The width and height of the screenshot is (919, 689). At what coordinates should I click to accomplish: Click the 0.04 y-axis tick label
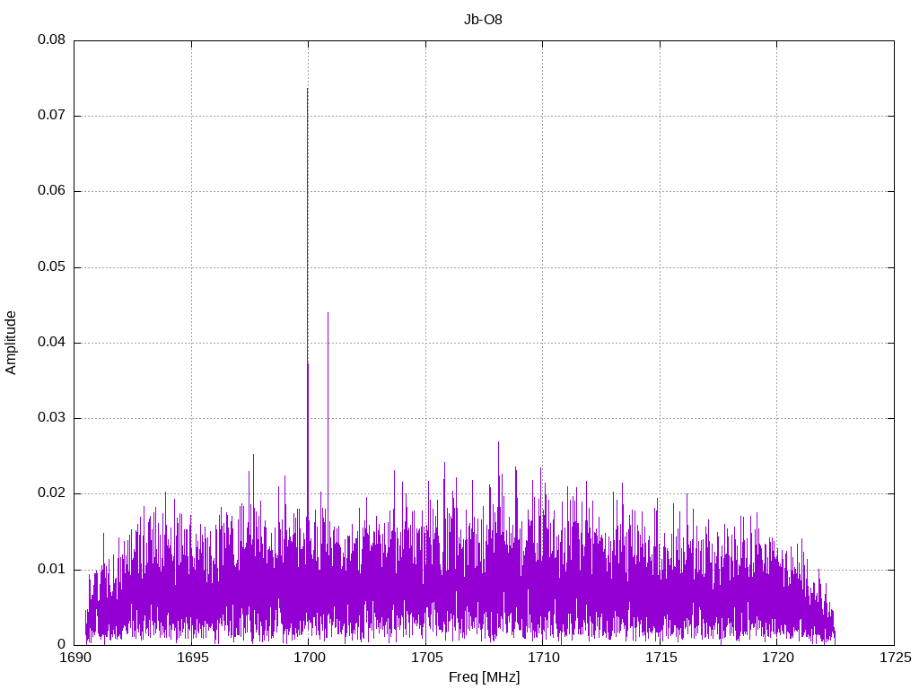50,343
